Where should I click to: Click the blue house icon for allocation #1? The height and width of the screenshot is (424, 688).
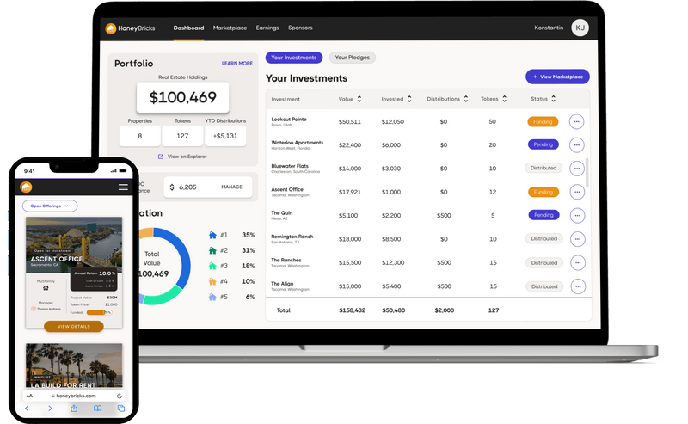point(212,236)
